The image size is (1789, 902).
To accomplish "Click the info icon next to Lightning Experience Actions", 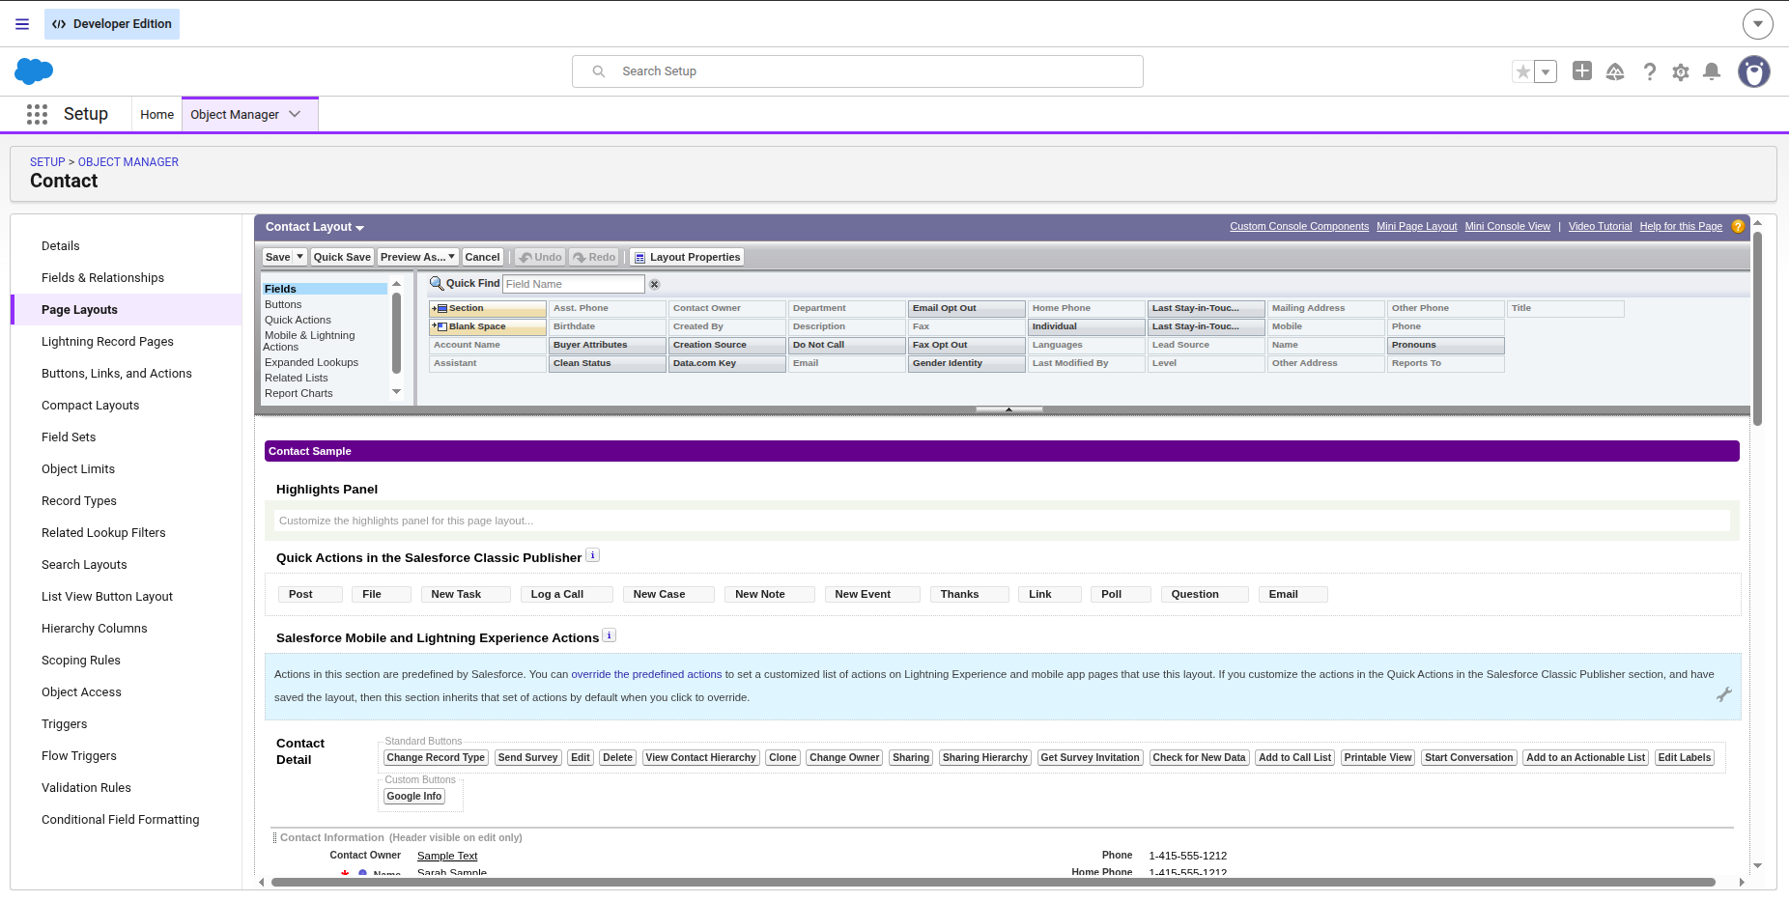I will pyautogui.click(x=610, y=635).
